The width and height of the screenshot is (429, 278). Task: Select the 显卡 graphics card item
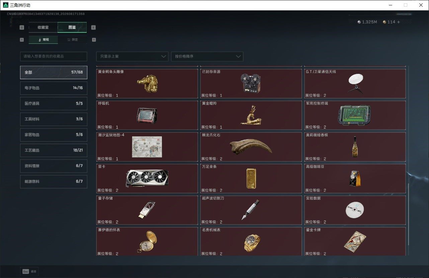click(x=147, y=178)
